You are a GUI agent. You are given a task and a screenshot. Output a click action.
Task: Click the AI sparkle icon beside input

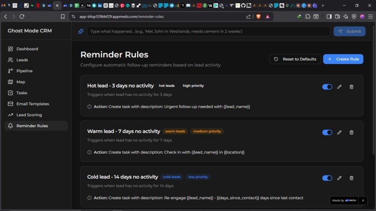click(81, 31)
